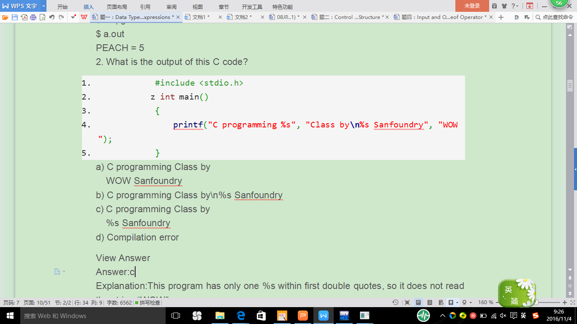Open the 章节 ribbon tab
This screenshot has height=324, width=577.
224,7
